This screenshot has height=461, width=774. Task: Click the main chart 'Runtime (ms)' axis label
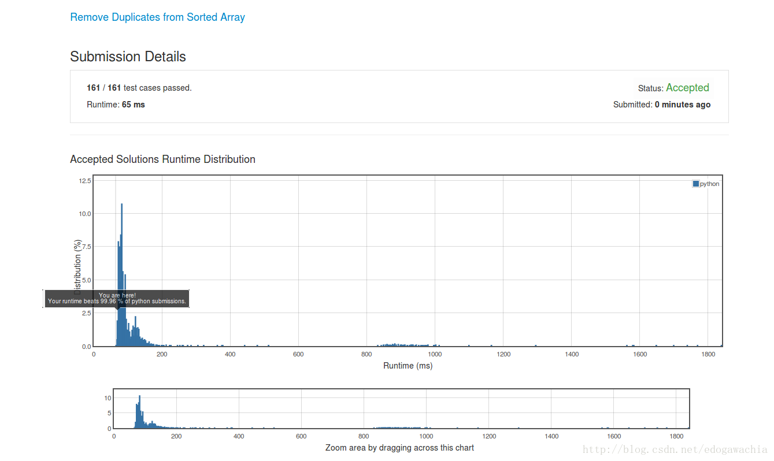tap(408, 366)
